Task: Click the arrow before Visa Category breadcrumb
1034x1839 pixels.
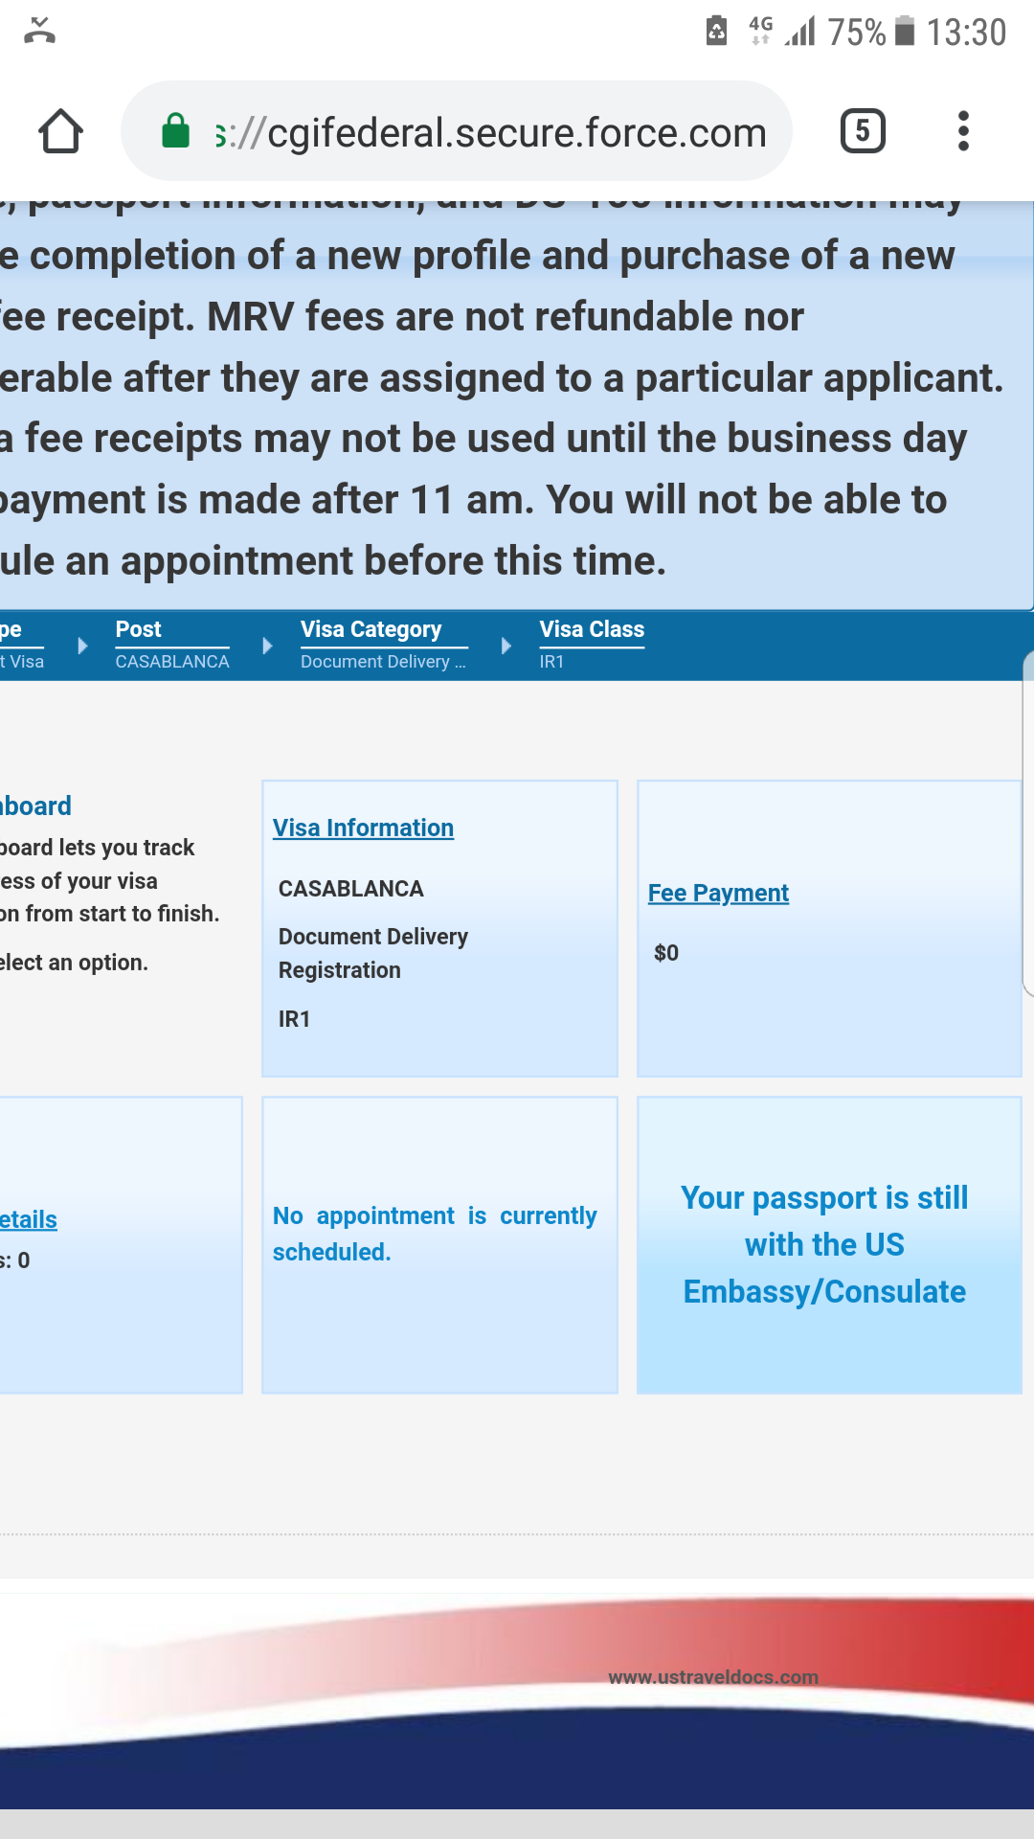Action: click(x=267, y=646)
